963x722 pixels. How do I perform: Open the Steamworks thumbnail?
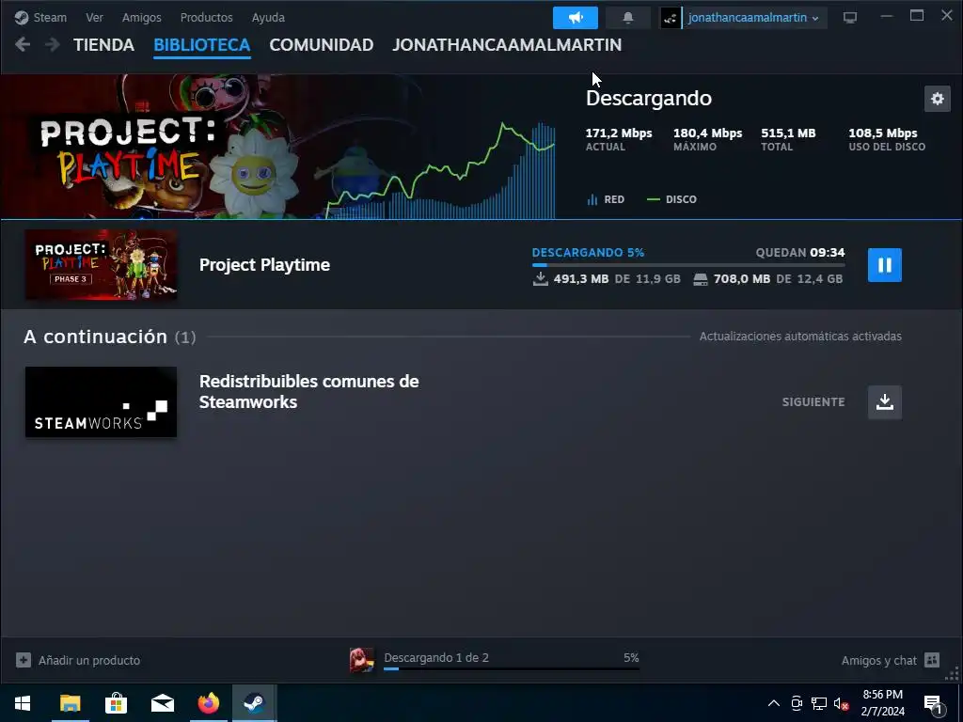tap(102, 402)
